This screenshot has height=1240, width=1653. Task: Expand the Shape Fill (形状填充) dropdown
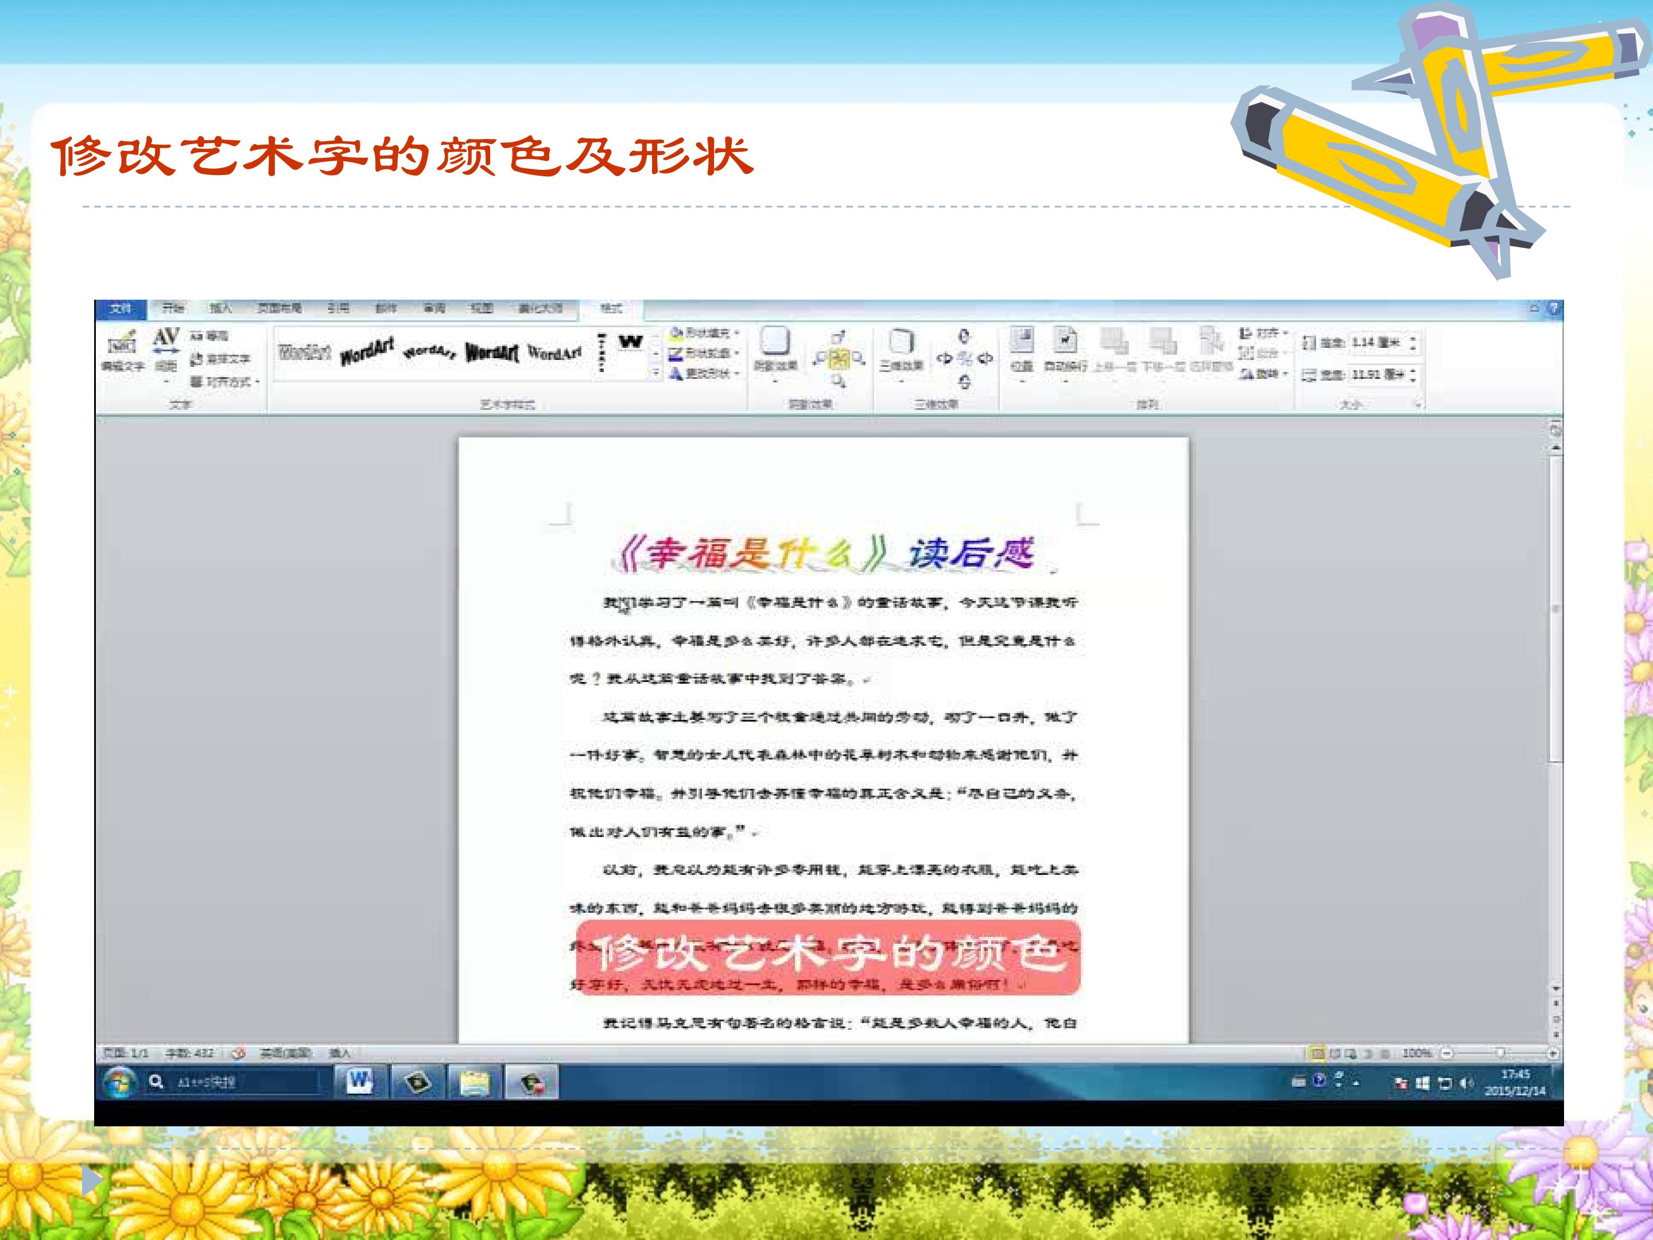tap(704, 332)
